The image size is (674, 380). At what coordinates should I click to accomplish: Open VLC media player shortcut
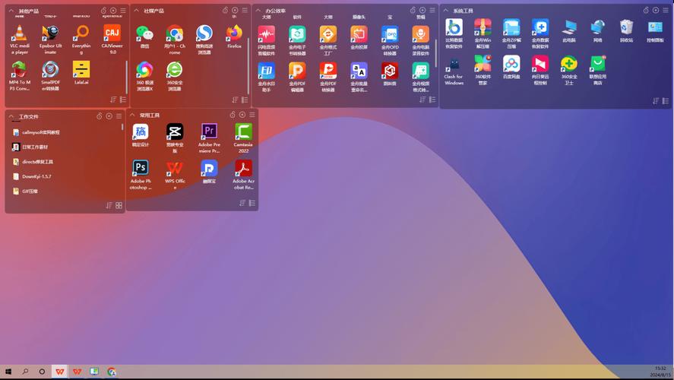(x=19, y=33)
